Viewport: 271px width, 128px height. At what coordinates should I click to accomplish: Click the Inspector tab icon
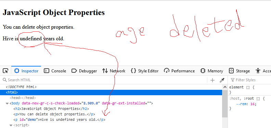click(17, 71)
